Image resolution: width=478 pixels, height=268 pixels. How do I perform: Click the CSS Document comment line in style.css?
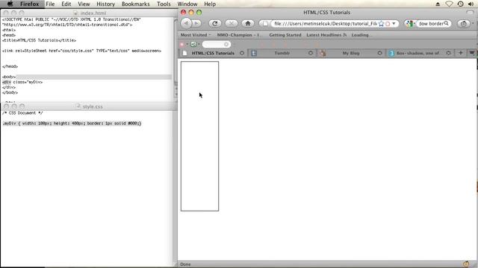(22, 113)
